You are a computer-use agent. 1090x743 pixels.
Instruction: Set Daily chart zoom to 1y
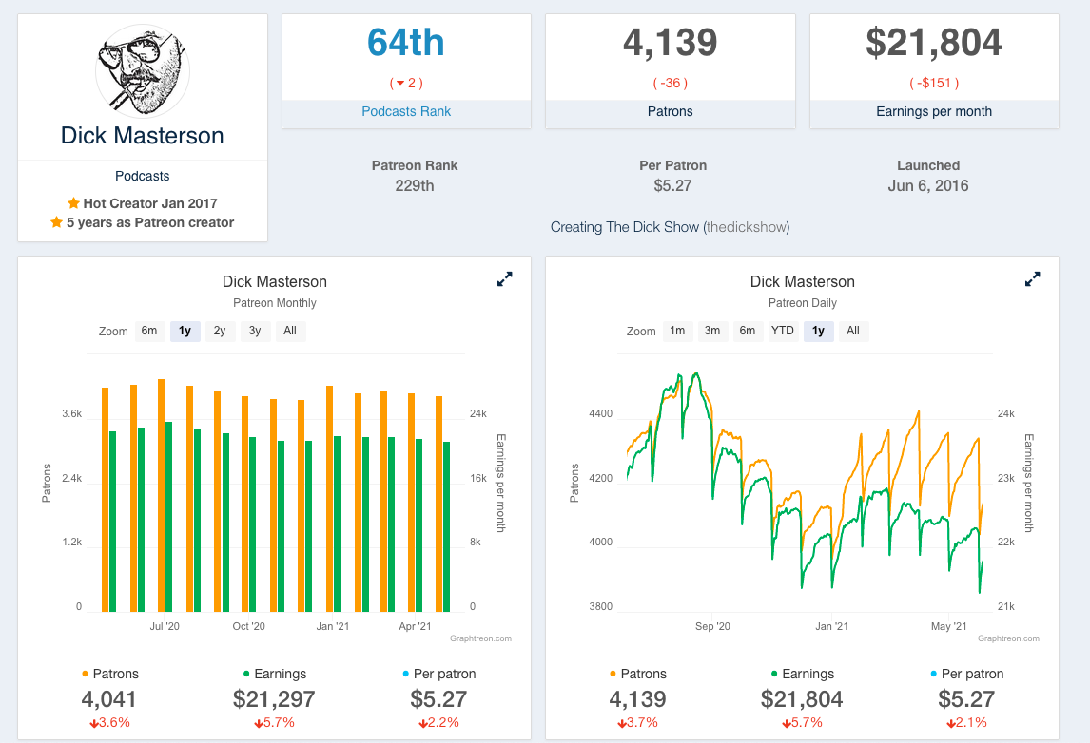818,332
